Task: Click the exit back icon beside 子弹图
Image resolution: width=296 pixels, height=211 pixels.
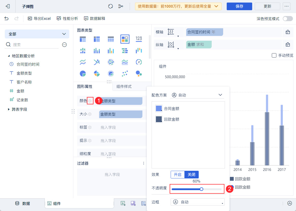Action: pos(8,6)
